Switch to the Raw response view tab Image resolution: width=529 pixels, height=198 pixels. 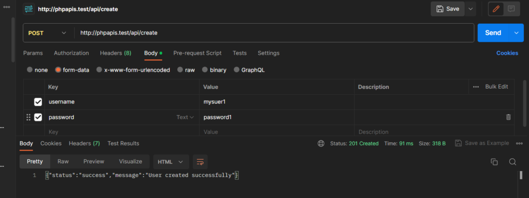(63, 161)
